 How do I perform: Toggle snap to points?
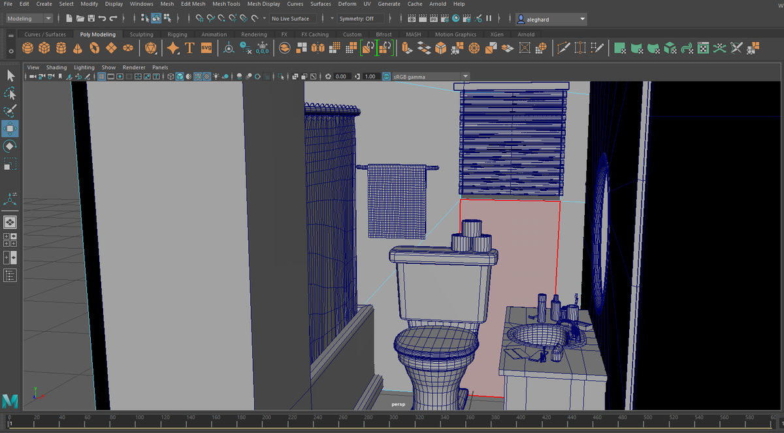(222, 18)
